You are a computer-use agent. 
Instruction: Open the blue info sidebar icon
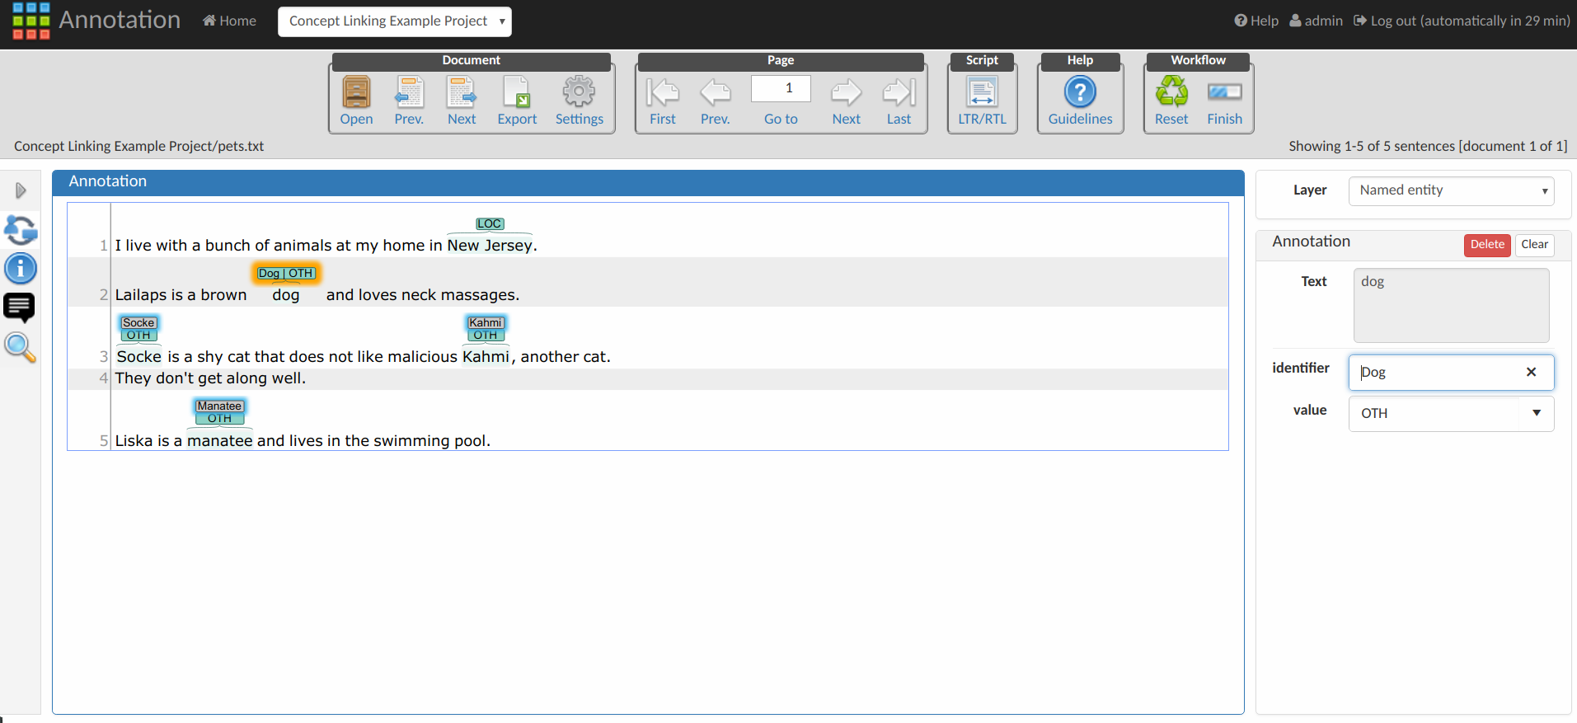pos(21,269)
